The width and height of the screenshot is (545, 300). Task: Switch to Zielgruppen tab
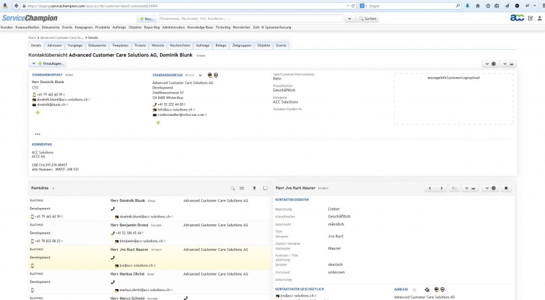coord(242,45)
